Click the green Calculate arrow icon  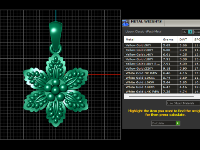pyautogui.click(x=177, y=123)
